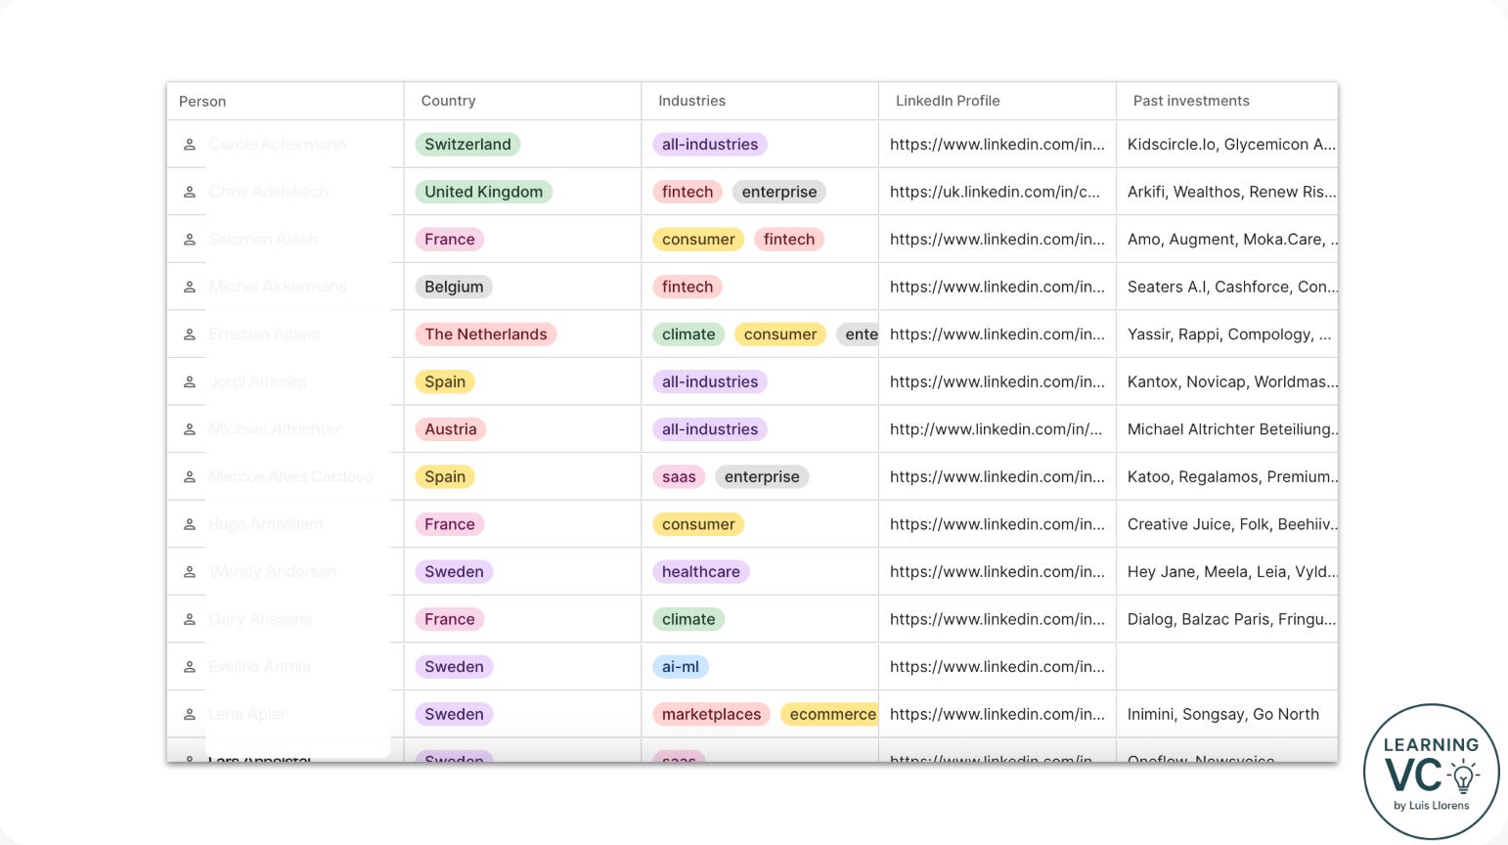
Task: Click the climate tag in The Netherlands row
Action: pyautogui.click(x=688, y=334)
